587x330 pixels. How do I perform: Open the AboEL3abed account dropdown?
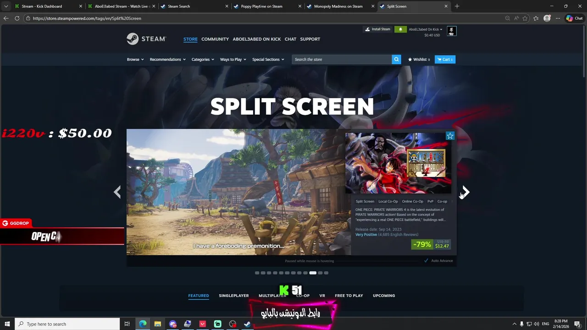(426, 29)
